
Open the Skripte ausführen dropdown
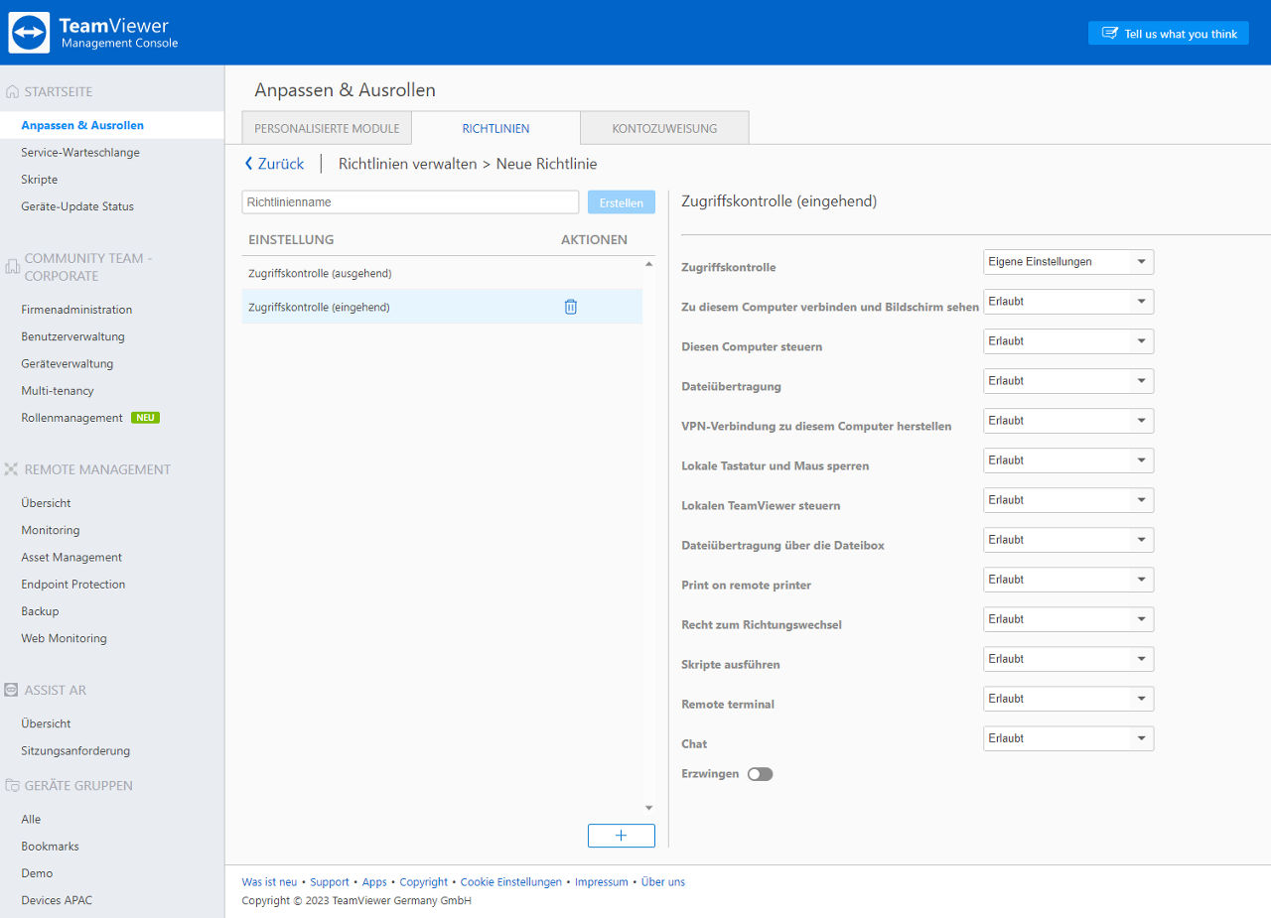1068,659
